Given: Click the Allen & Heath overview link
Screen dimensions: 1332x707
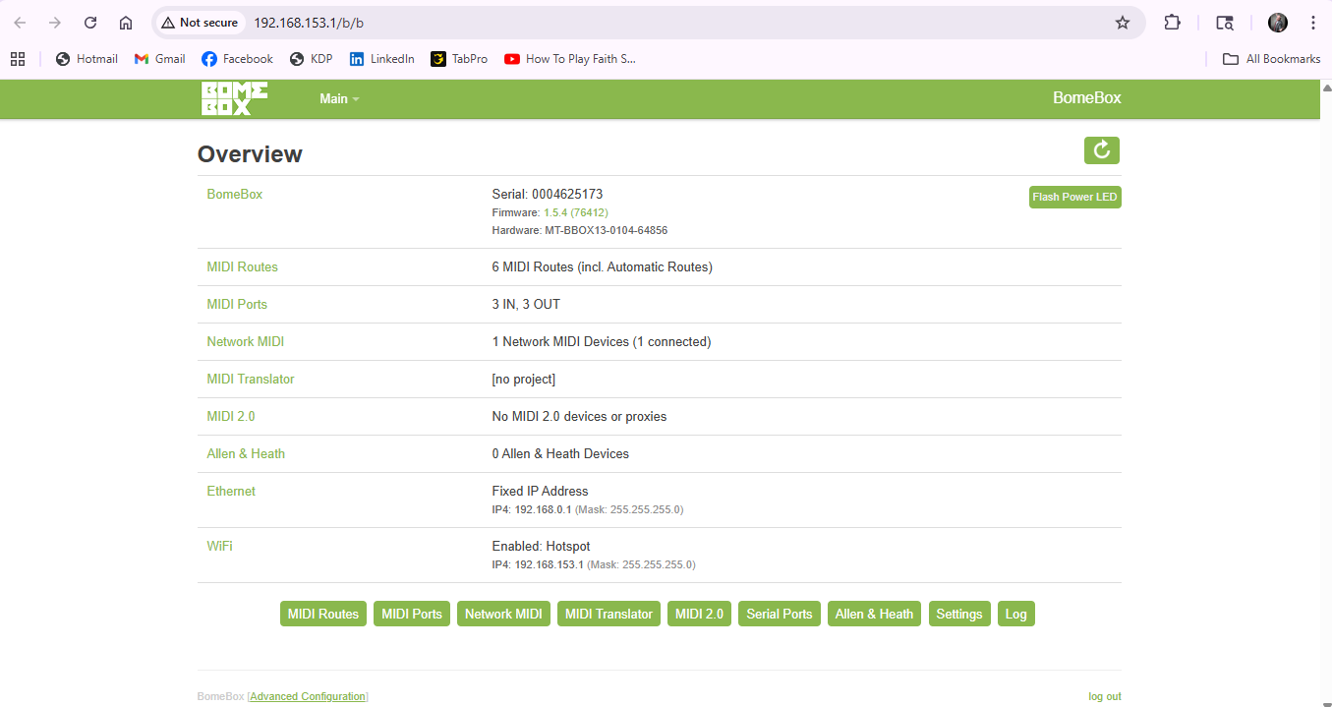Looking at the screenshot, I should click(x=246, y=453).
